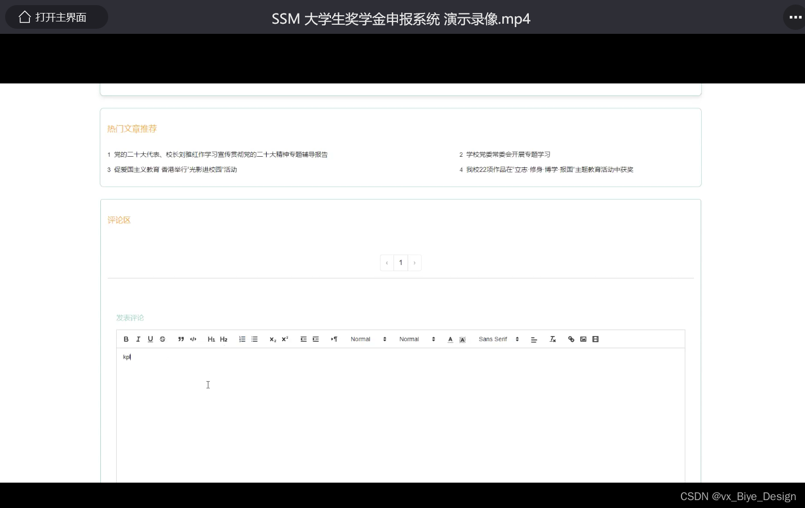Toggle italic formatting in comment editor
Viewport: 805px width, 508px height.
point(138,339)
